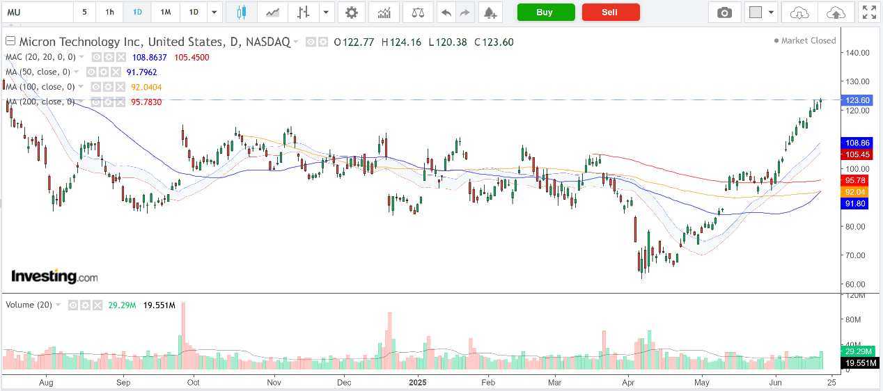The height and width of the screenshot is (391, 883).
Task: Load chart layout from cloud icon
Action: point(799,13)
